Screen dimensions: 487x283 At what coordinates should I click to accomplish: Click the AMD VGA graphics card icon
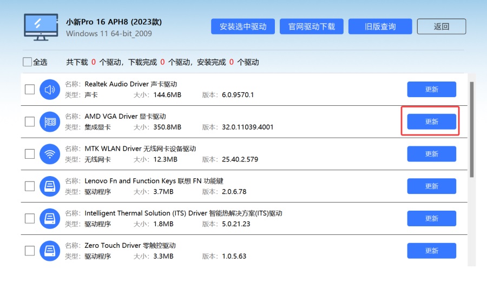point(50,122)
